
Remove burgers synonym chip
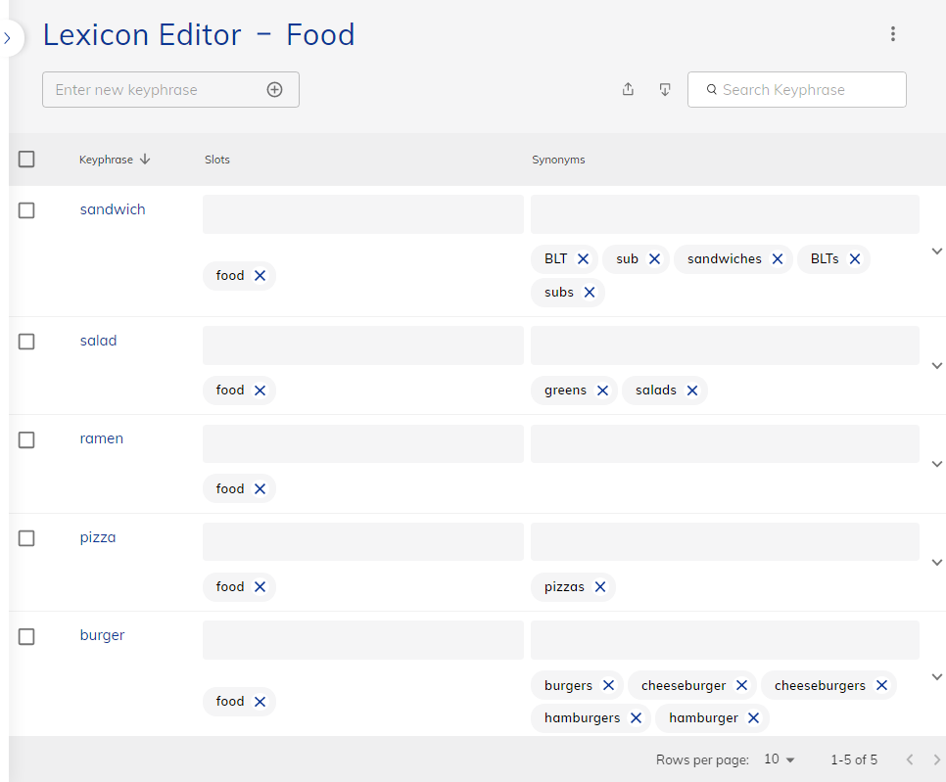[609, 685]
